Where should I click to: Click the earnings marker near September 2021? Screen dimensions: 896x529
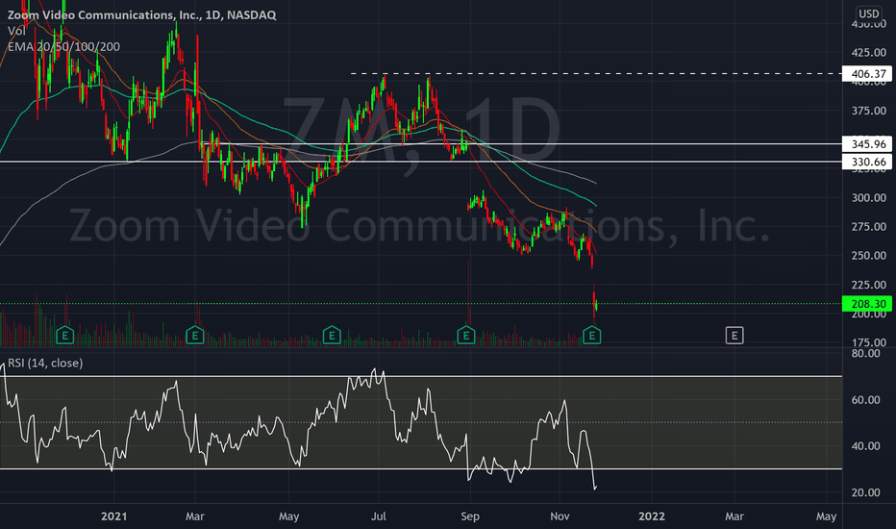pyautogui.click(x=466, y=335)
